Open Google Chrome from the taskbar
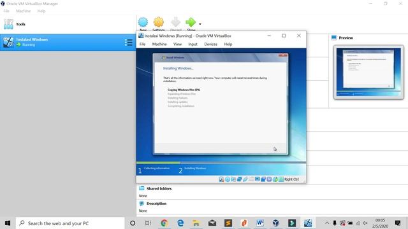408x229 pixels. pyautogui.click(x=164, y=223)
